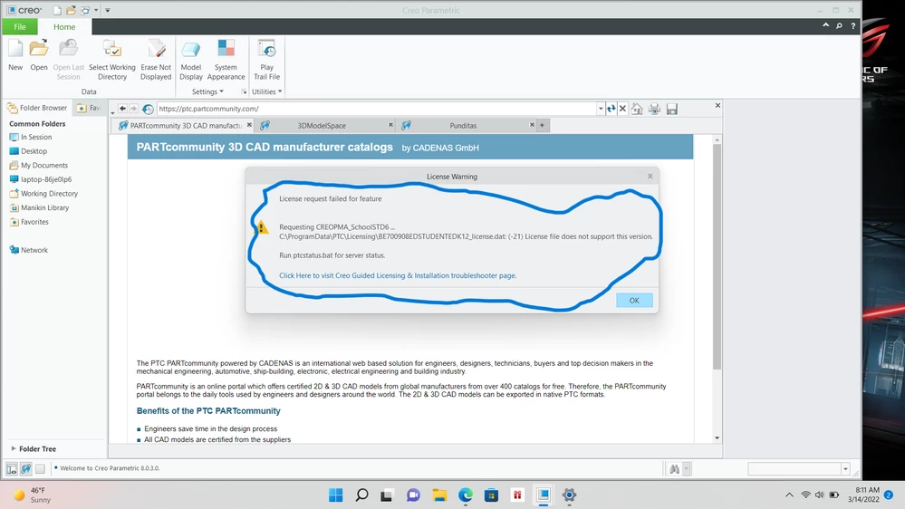
Task: Click Erase Not Displayed
Action: pos(156,60)
